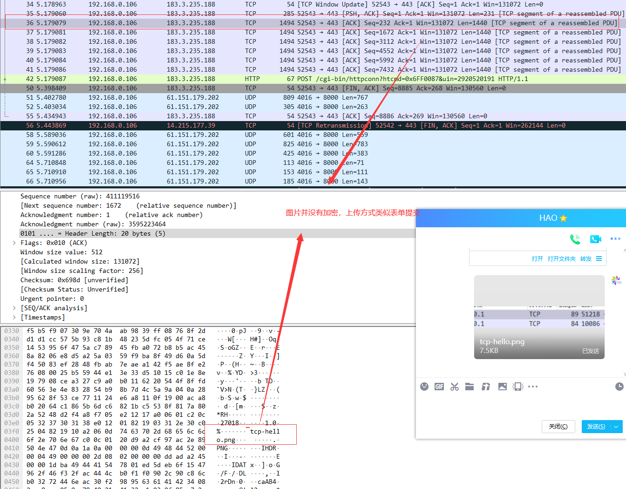Viewport: 626px width, 489px height.
Task: Select packet 56 TCP Retransmission row
Action: pos(313,125)
